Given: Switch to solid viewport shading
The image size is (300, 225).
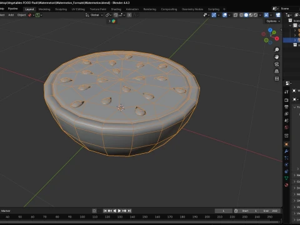Looking at the screenshot, I should point(246,15).
